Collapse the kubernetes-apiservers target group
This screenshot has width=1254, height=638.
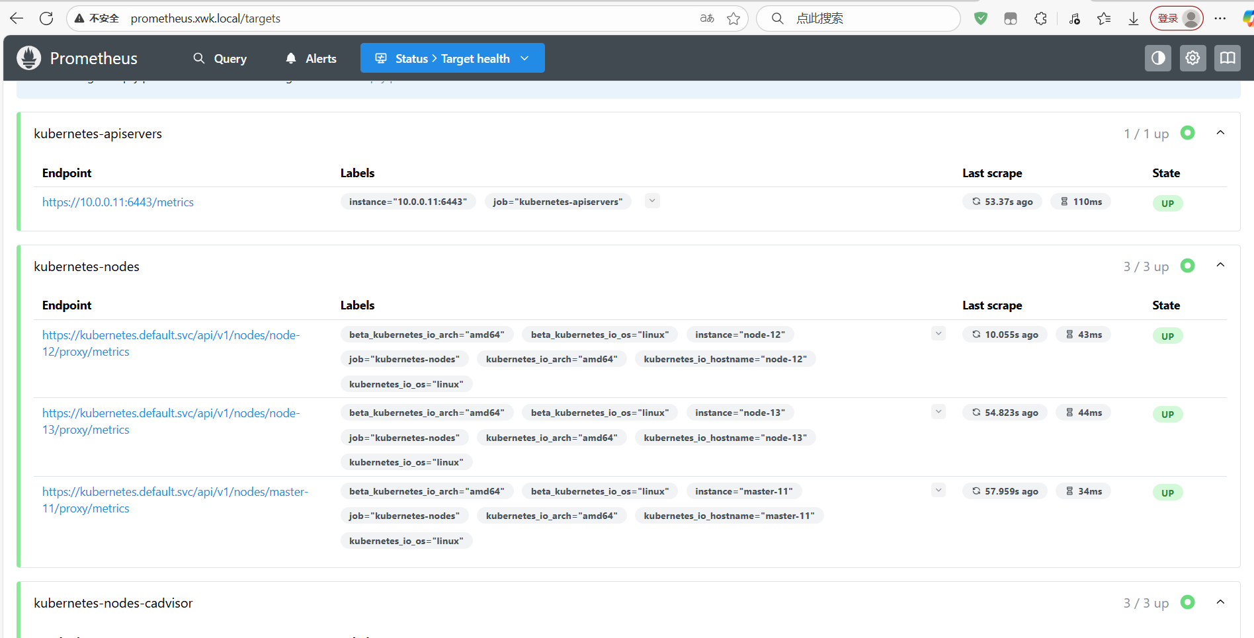pos(1220,133)
